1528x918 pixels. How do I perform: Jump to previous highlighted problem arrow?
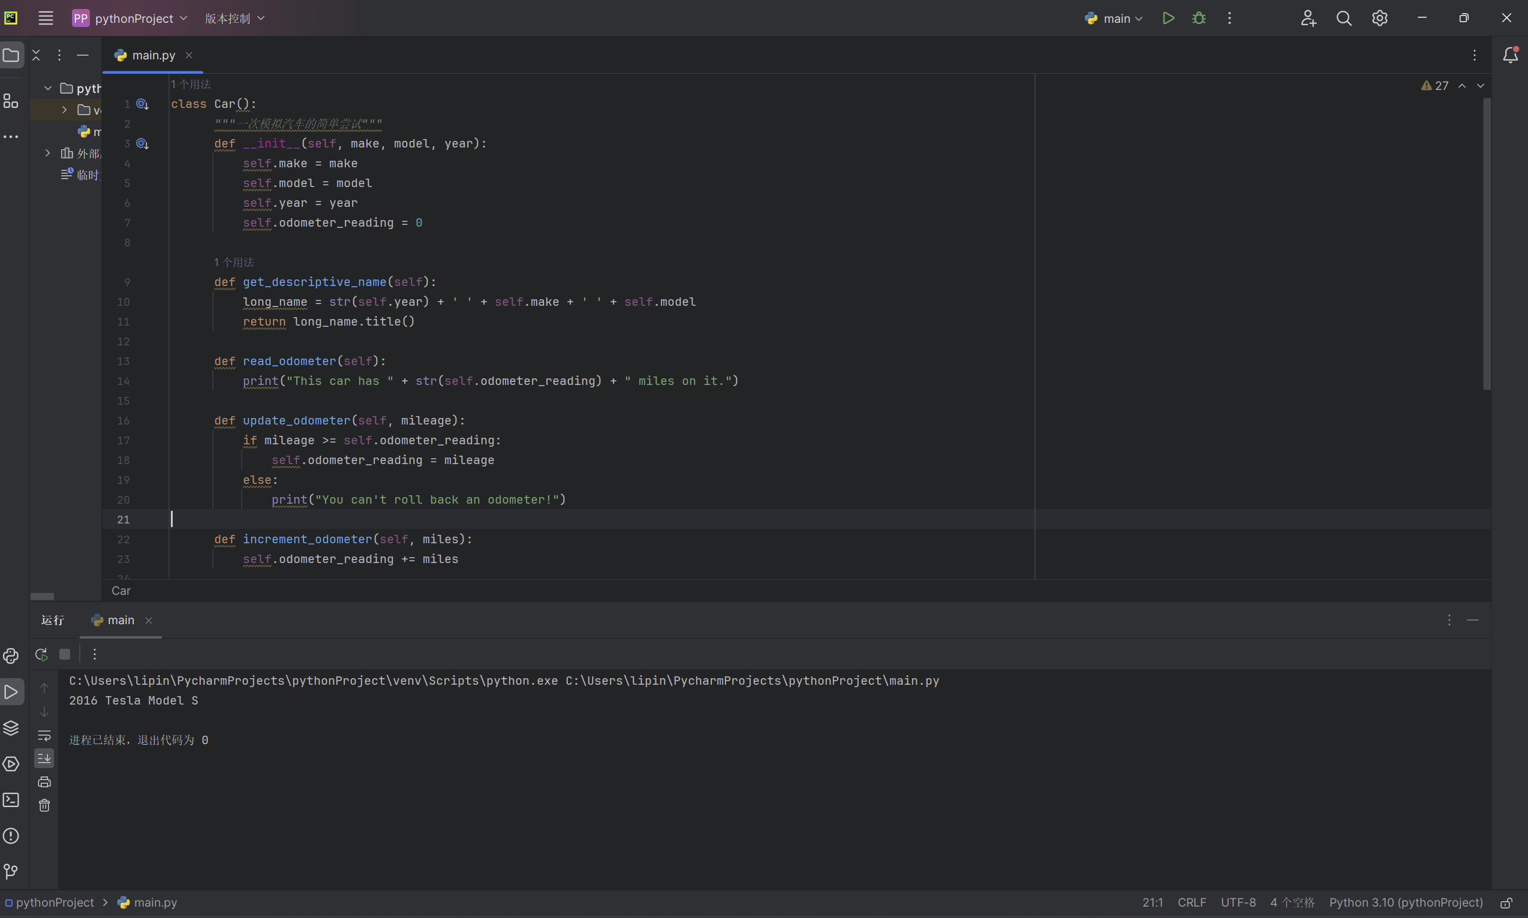coord(1462,85)
